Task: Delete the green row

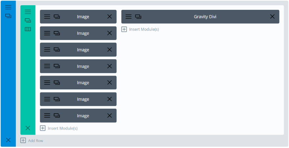Action: [x=28, y=128]
